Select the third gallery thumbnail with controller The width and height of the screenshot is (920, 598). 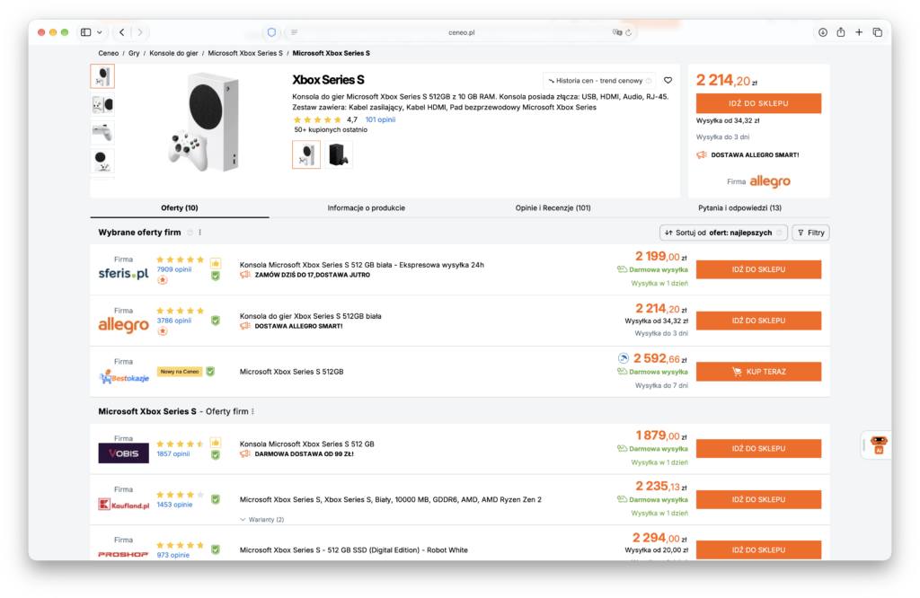coord(102,133)
